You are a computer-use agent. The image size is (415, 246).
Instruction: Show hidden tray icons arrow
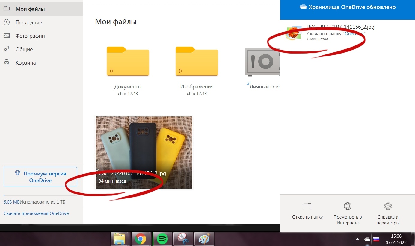pos(358,239)
